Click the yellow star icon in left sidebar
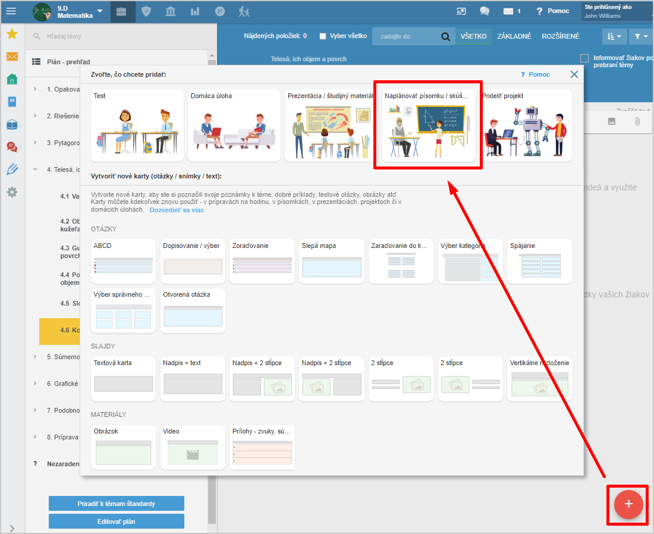The height and width of the screenshot is (534, 654). click(x=12, y=34)
